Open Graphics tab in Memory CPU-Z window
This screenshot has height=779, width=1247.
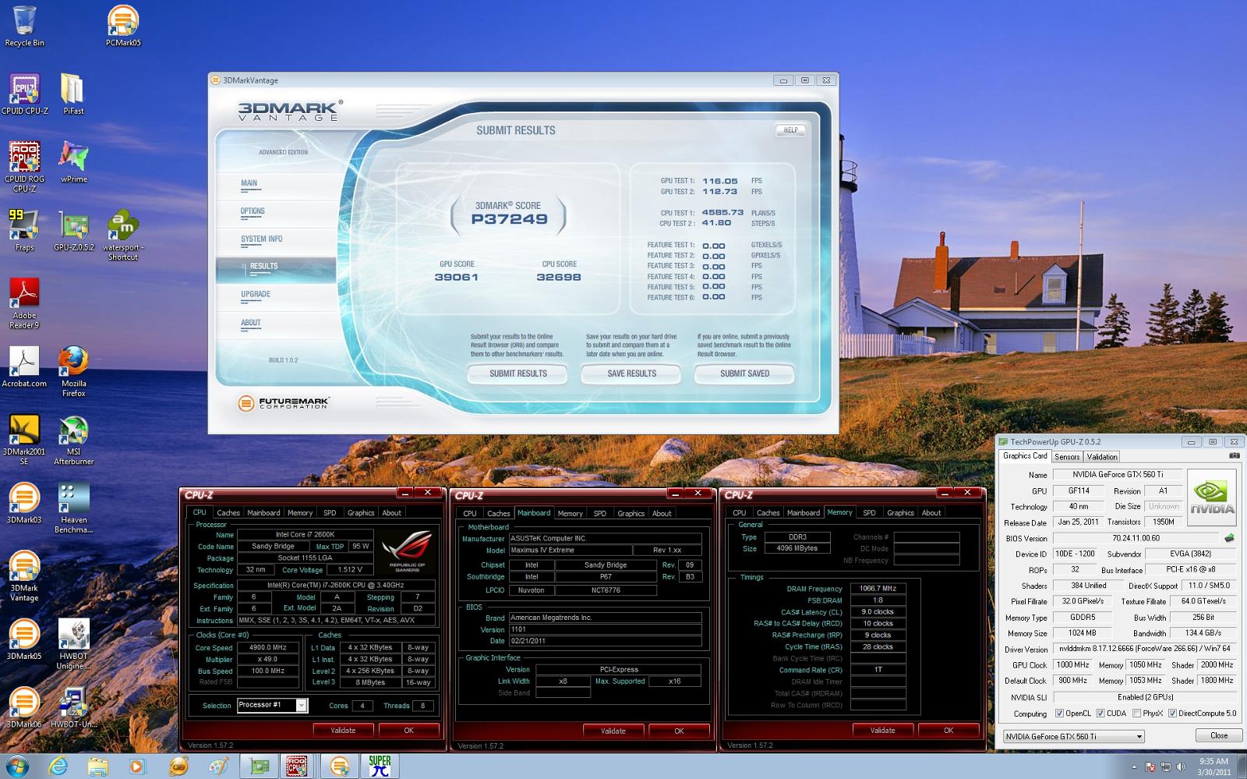pos(900,513)
